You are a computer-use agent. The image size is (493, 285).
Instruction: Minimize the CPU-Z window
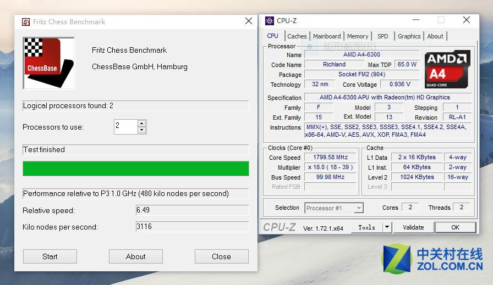pyautogui.click(x=415, y=20)
